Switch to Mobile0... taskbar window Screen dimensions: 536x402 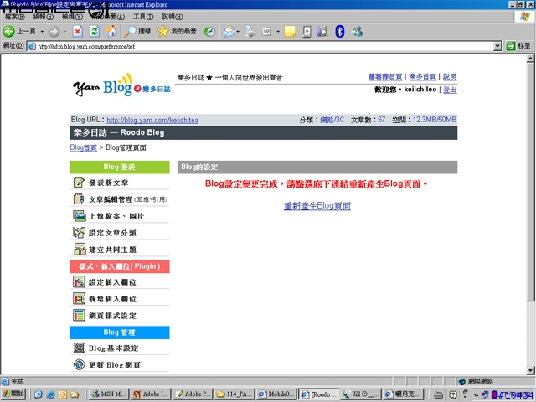coord(276,394)
